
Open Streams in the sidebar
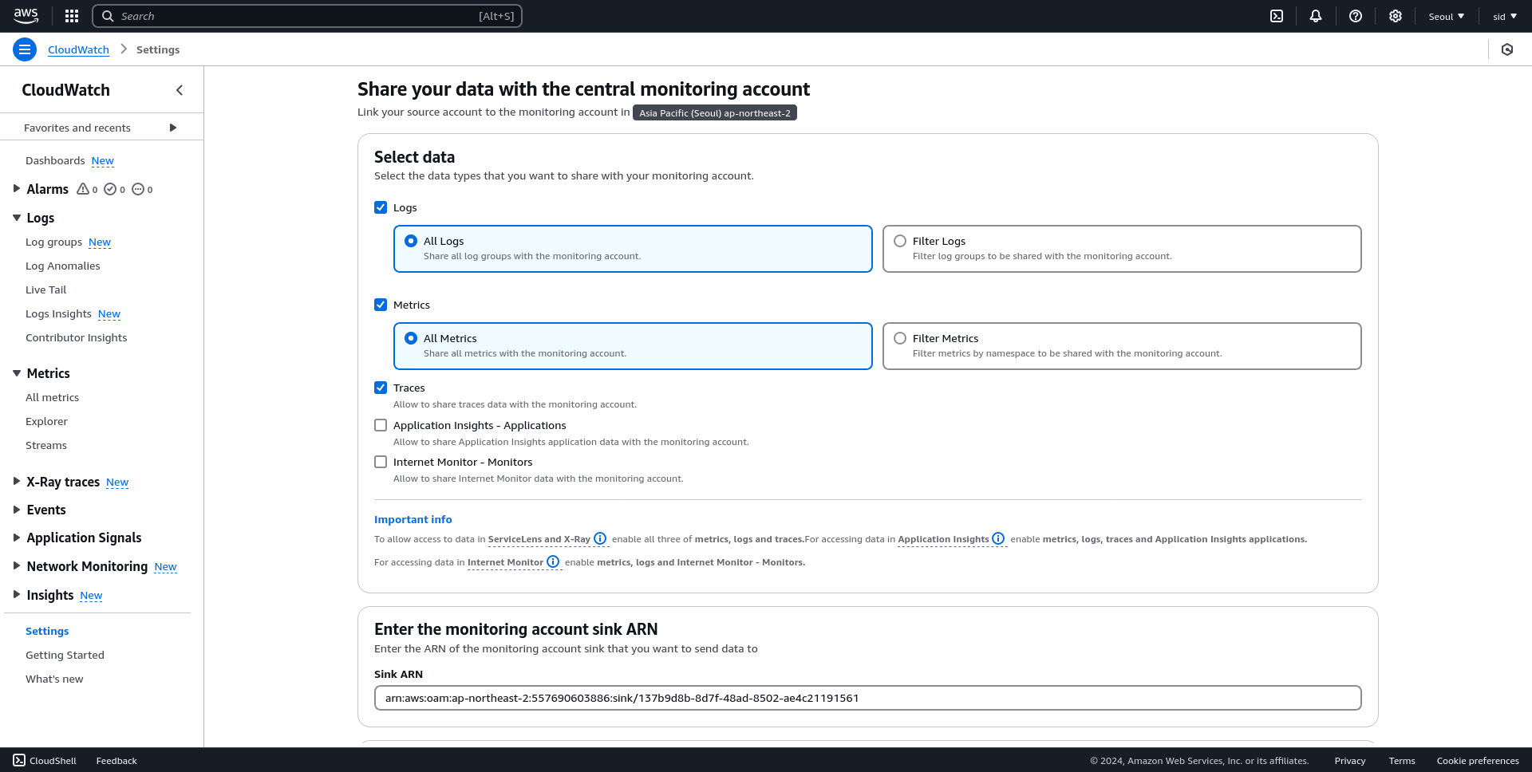click(46, 445)
